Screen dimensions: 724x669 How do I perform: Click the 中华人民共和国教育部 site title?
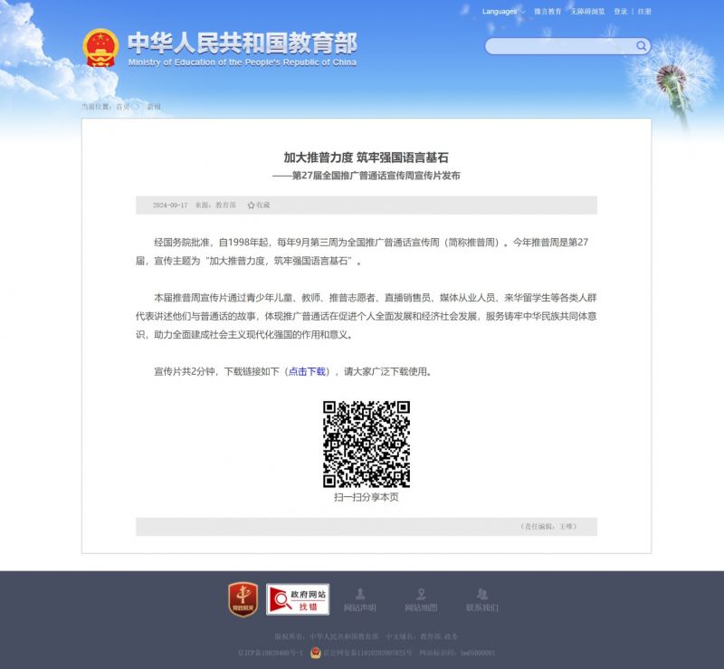pyautogui.click(x=243, y=43)
